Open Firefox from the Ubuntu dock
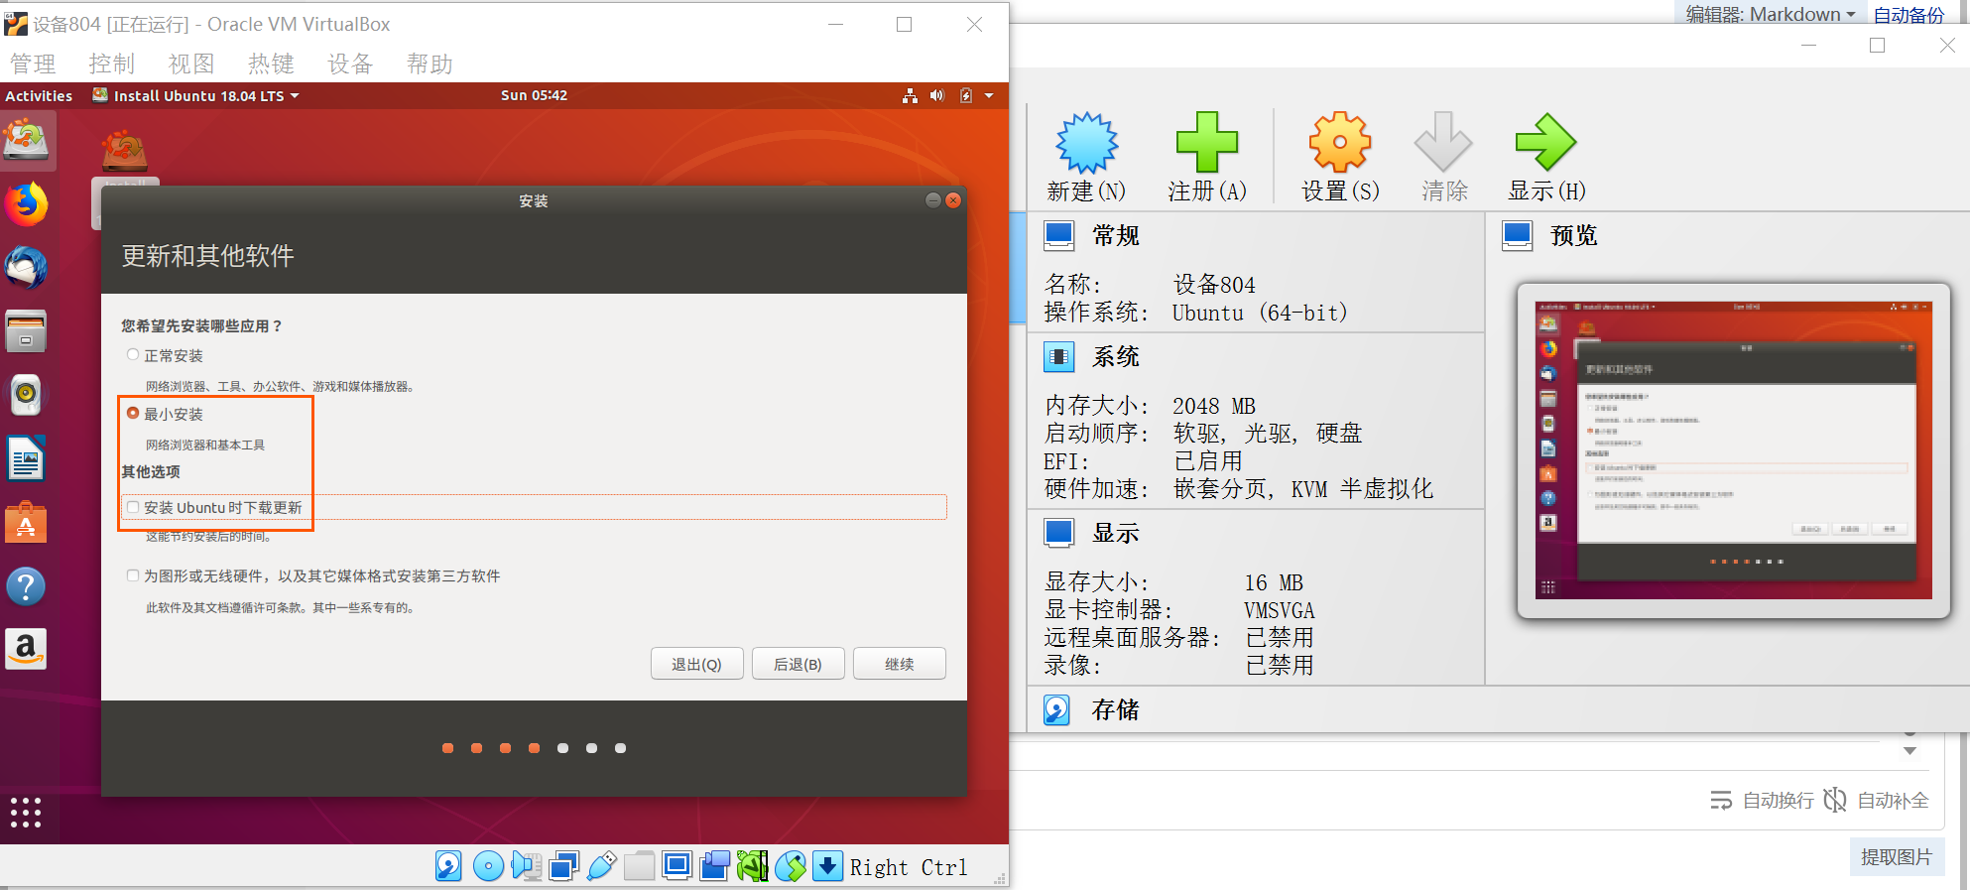This screenshot has height=890, width=1970. pos(27,204)
